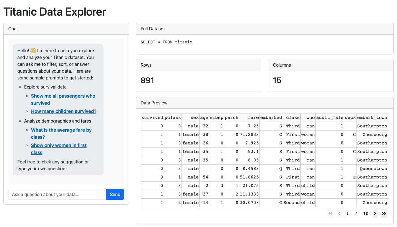Click the 'survived' column header
The height and width of the screenshot is (227, 397).
pos(152,117)
